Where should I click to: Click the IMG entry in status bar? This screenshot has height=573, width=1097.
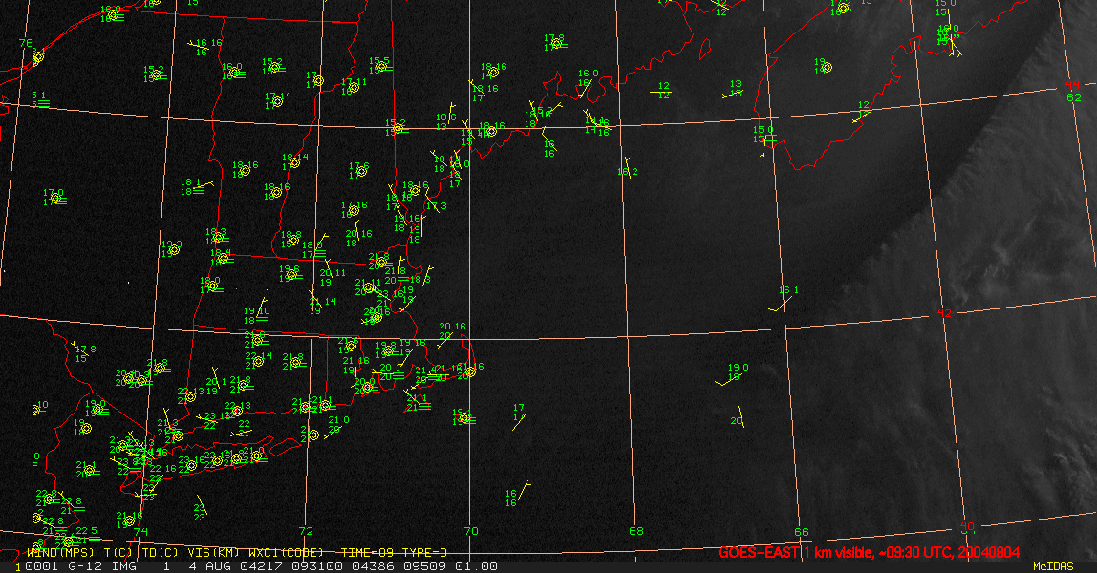tap(124, 566)
